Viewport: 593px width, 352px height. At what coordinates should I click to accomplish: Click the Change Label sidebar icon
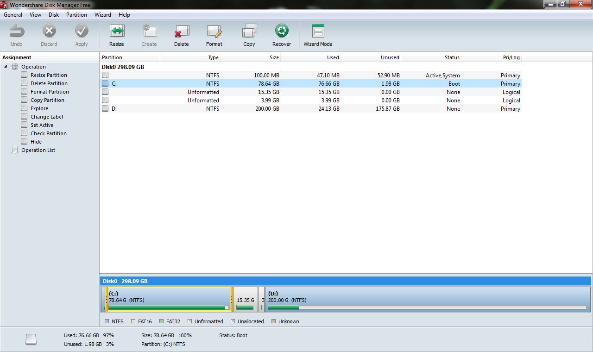(24, 117)
